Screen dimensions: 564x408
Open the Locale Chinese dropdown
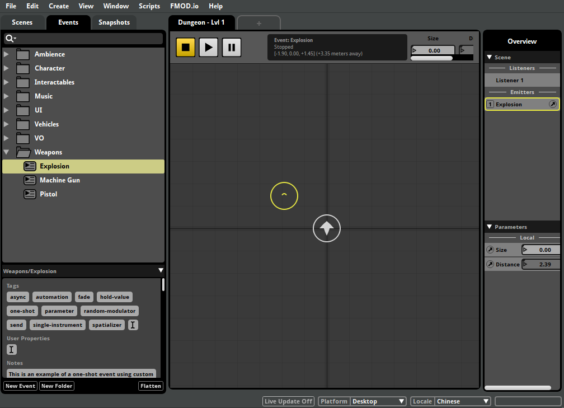(x=462, y=401)
